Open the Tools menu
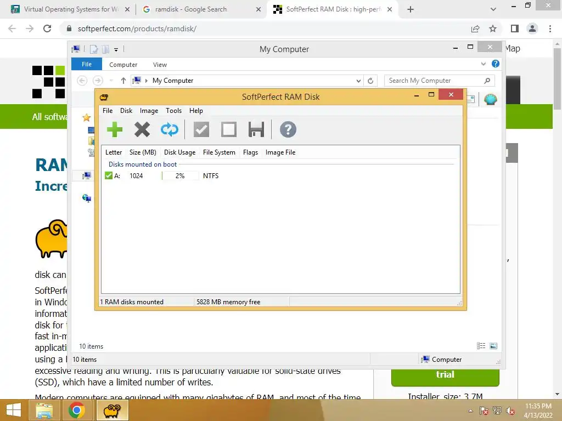The image size is (562, 421). [173, 111]
